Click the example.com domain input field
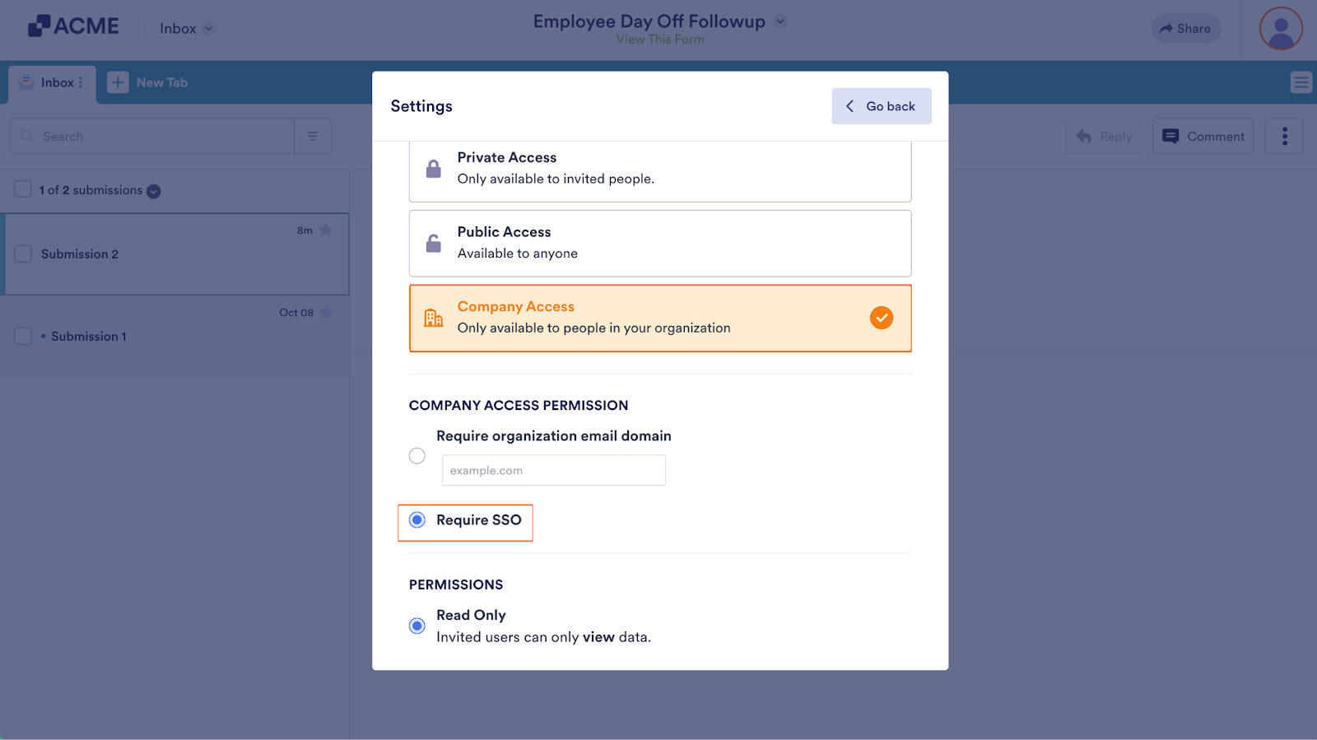The width and height of the screenshot is (1317, 740). tap(553, 471)
